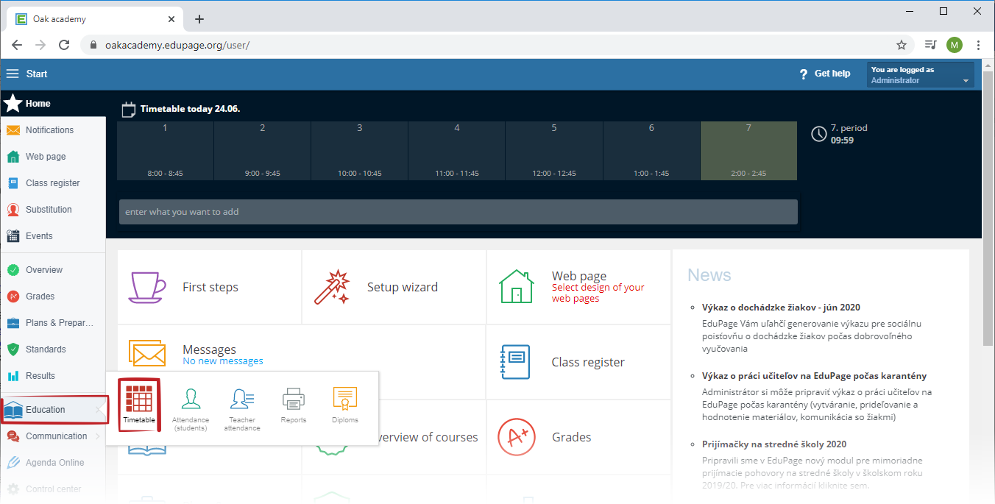The height and width of the screenshot is (504, 995).
Task: Click the Events calendar icon in sidebar
Action: 13,236
